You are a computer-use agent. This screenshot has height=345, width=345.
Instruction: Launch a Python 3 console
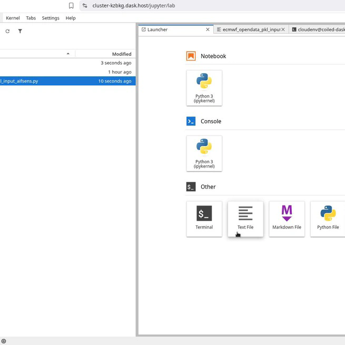tap(204, 153)
